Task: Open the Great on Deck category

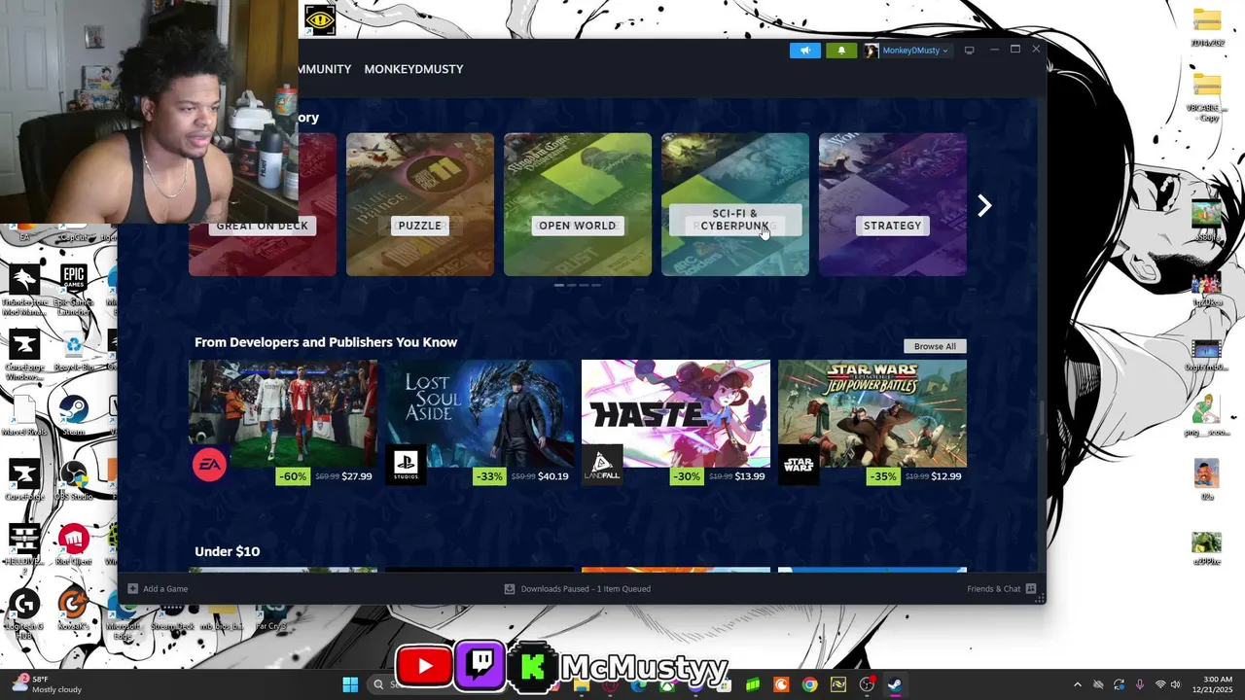Action: coord(263,225)
